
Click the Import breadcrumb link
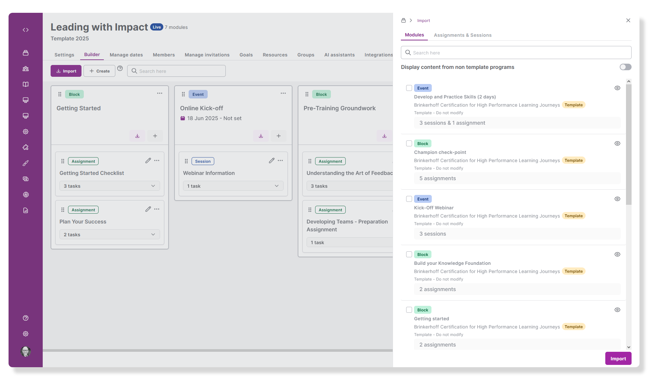[424, 20]
